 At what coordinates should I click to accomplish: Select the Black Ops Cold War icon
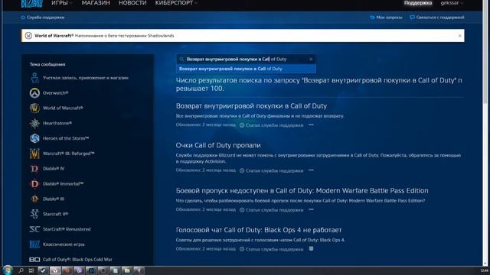click(34, 260)
